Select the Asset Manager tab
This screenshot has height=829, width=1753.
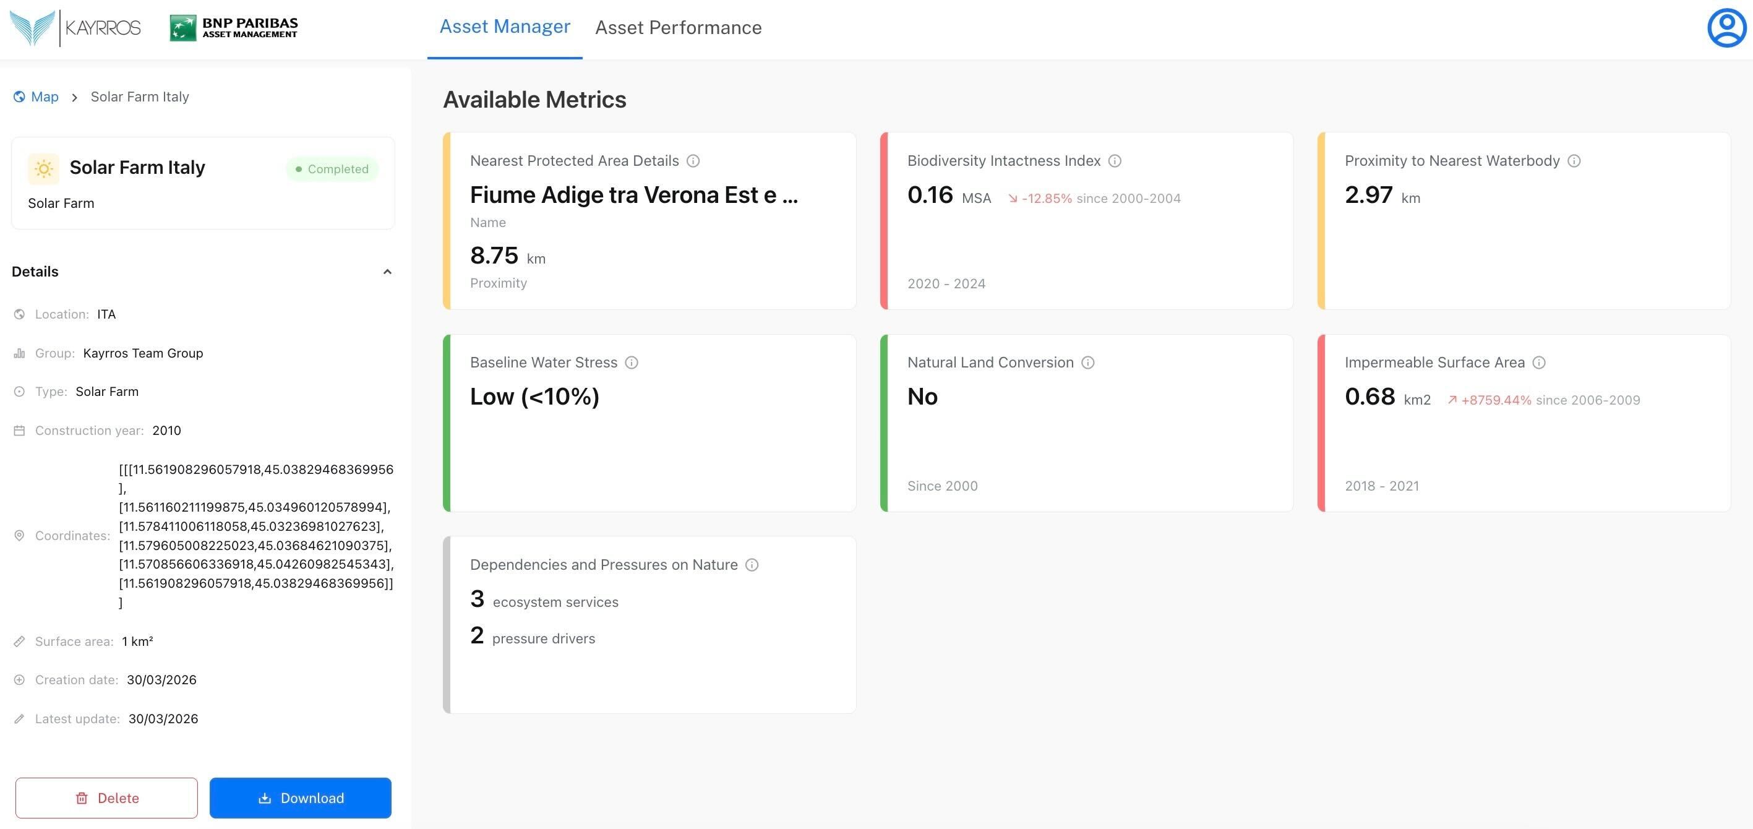[504, 27]
